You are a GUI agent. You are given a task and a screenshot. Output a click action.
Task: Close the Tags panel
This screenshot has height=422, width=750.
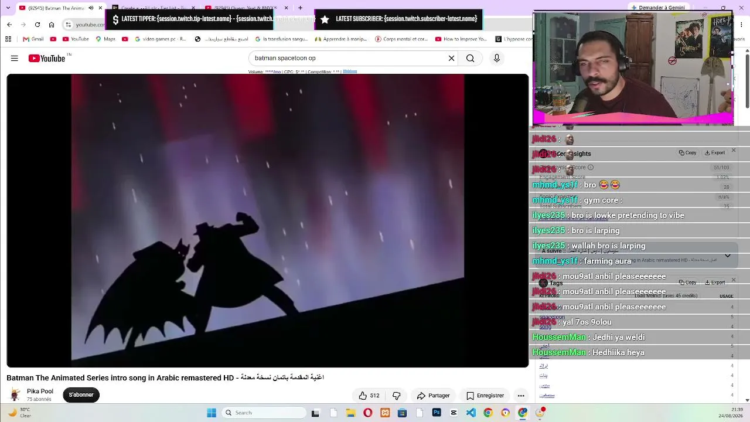pos(733,280)
